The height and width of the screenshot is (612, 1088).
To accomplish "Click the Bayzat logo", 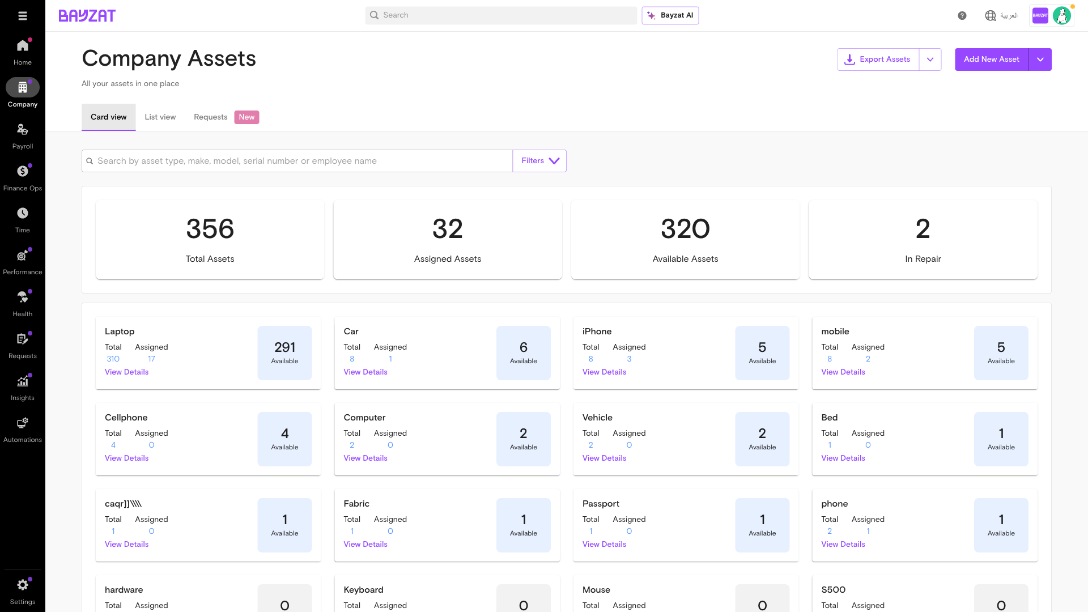I will coord(87,16).
